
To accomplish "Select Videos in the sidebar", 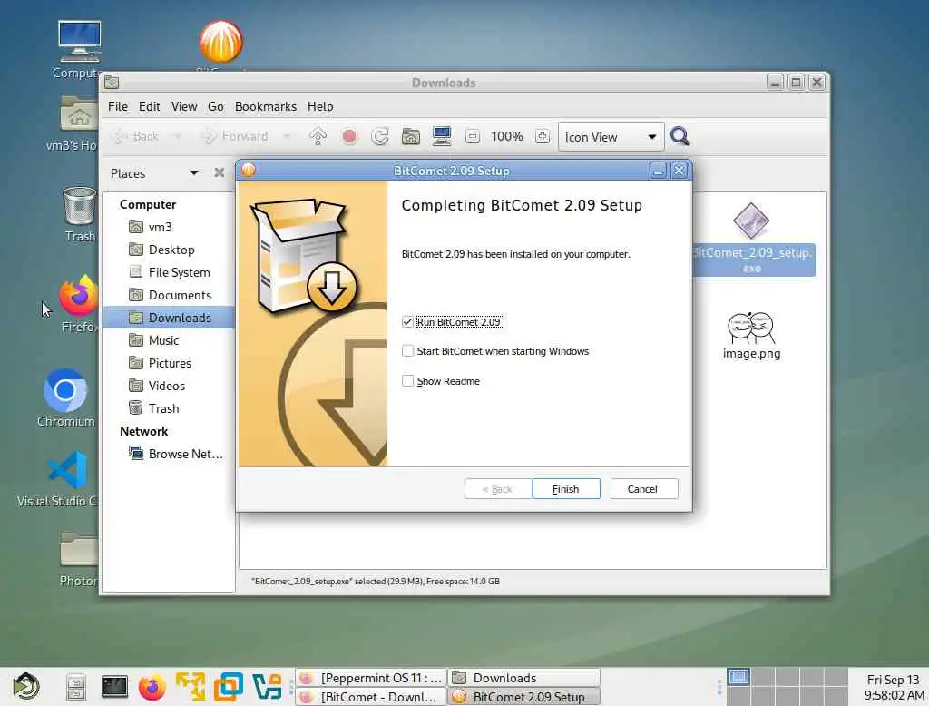I will click(168, 386).
